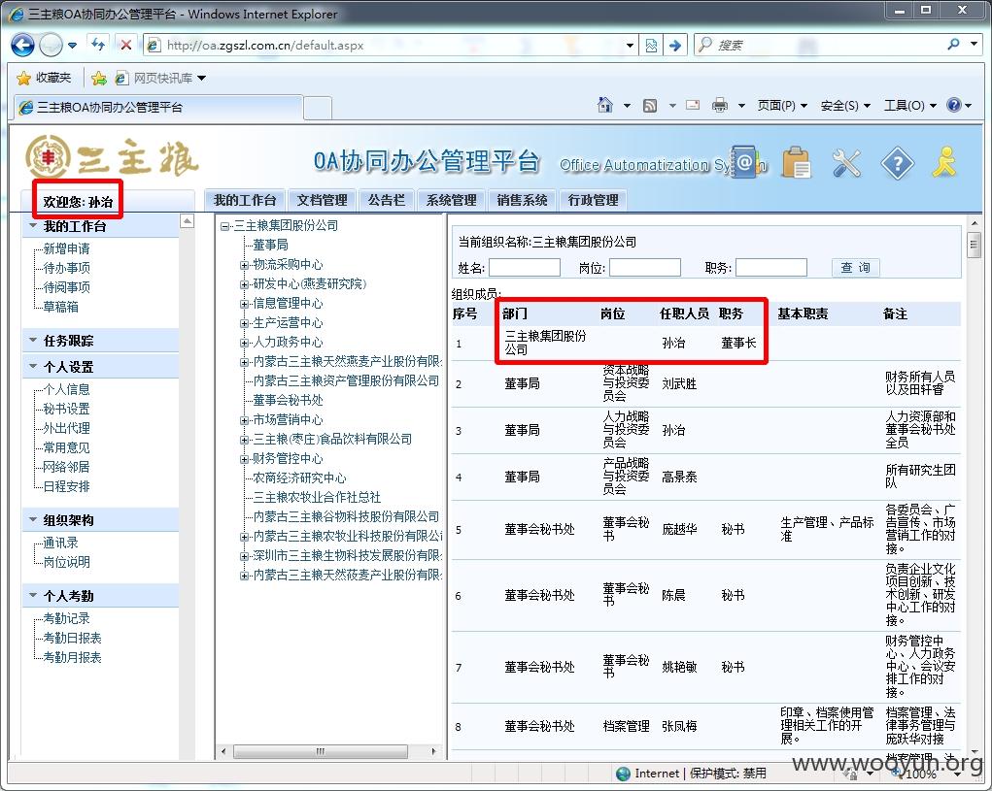992x791 pixels.
Task: Click the blue go arrow beside address bar
Action: [675, 46]
